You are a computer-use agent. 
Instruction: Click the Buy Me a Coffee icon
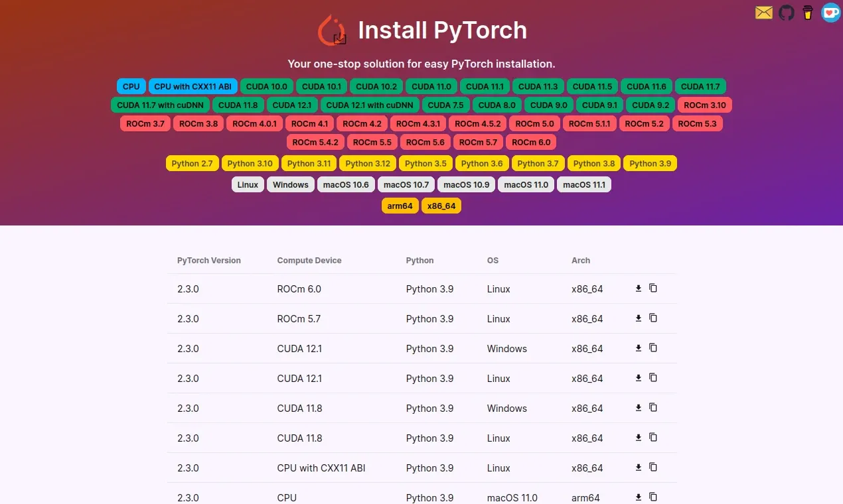(807, 13)
